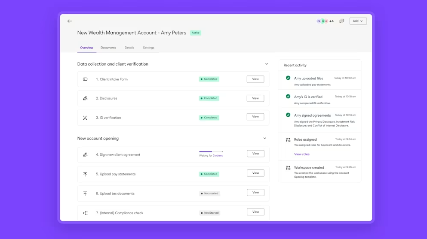The width and height of the screenshot is (427, 239).
Task: Click the ID verification scan icon
Action: pyautogui.click(x=85, y=118)
